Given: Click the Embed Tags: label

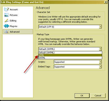Looking at the screenshot, I should tap(44, 67).
